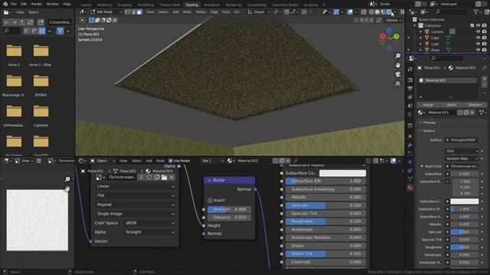
Task: Activate the hand pan view gizmo
Action: 398,65
